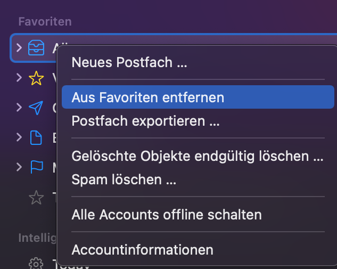Click the inbox tray icon in Favoriten

coord(36,48)
